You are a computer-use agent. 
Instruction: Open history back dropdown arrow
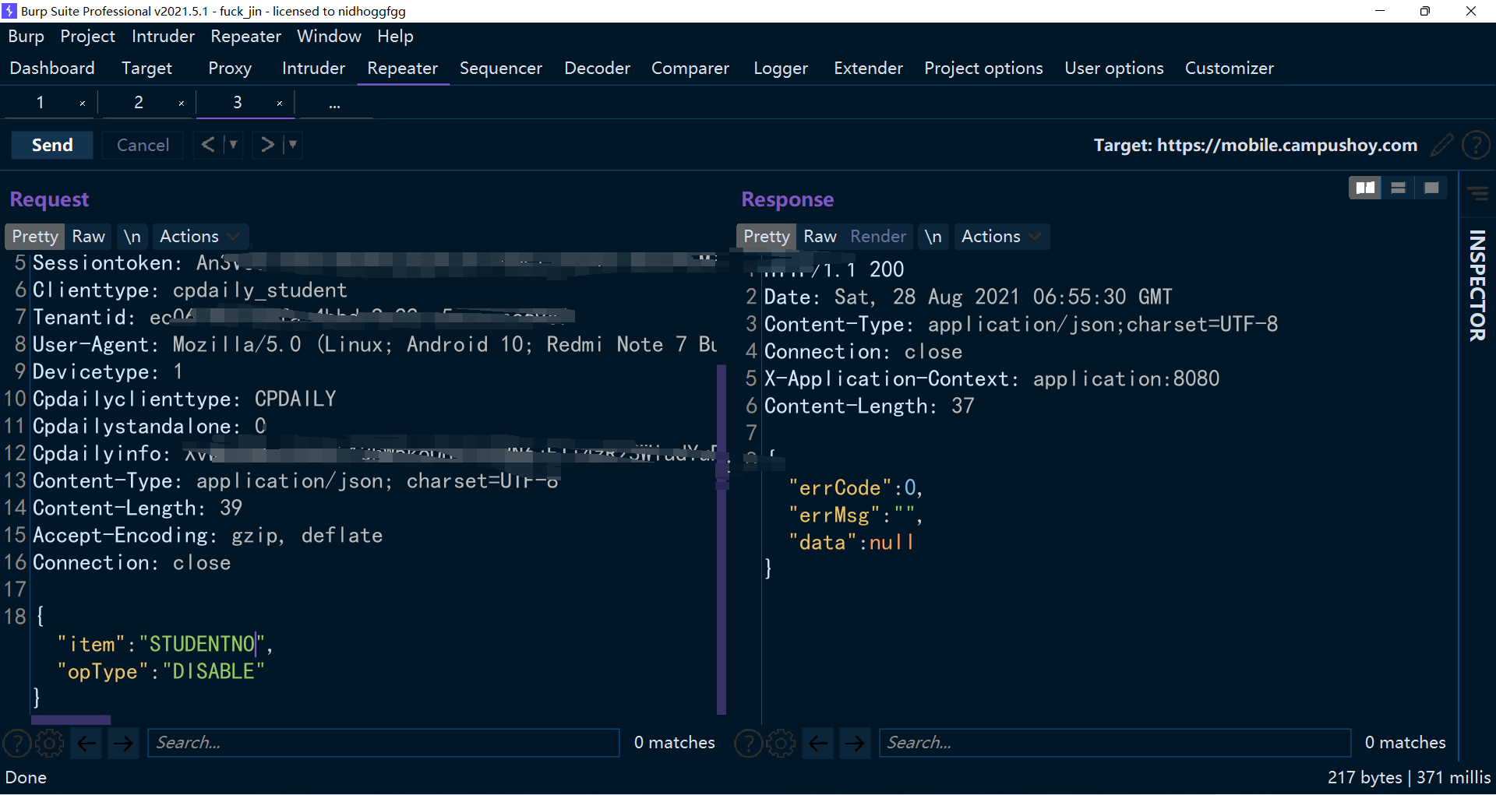coord(233,145)
